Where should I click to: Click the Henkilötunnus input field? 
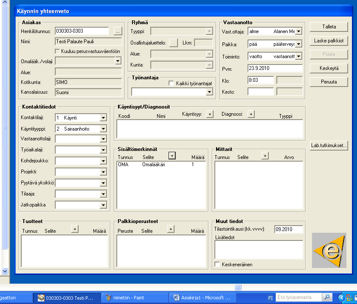tap(82, 31)
